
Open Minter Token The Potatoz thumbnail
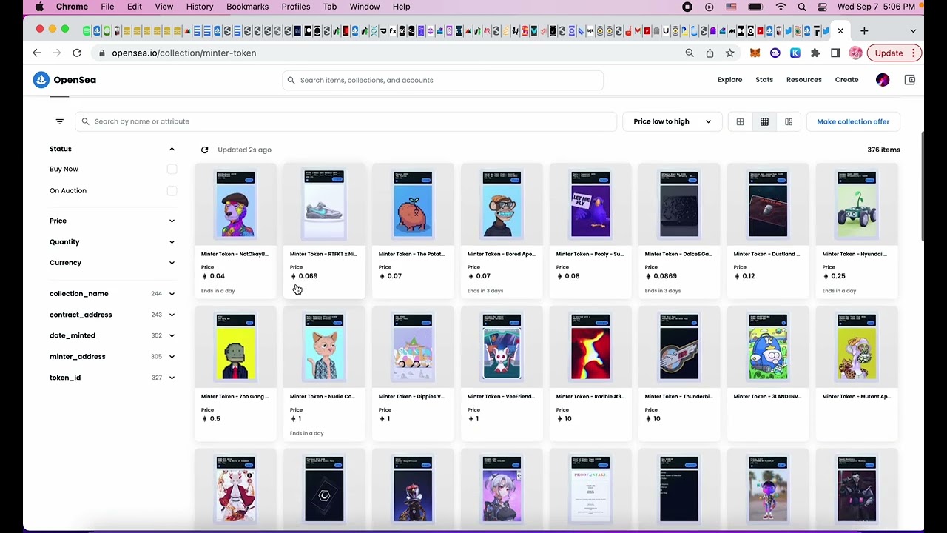(413, 204)
